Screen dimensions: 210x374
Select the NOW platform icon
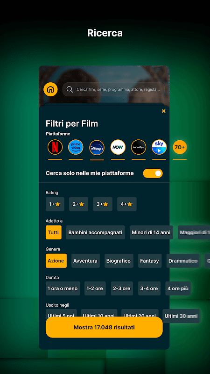[118, 147]
